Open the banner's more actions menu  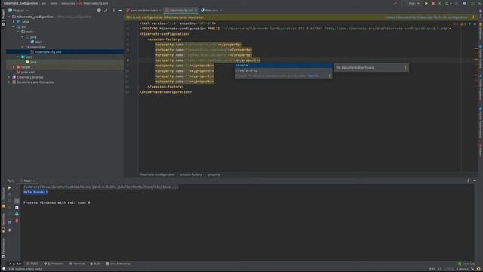pos(473,17)
